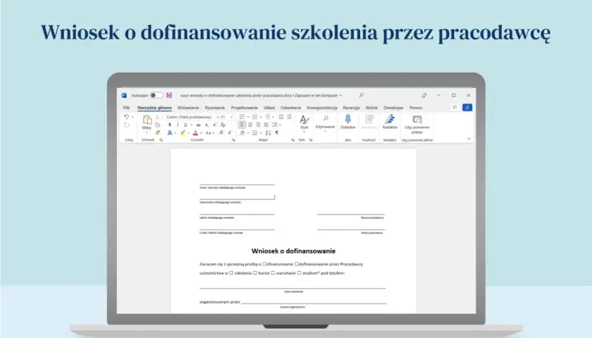Check the warsztacie checkbox

tap(273, 273)
